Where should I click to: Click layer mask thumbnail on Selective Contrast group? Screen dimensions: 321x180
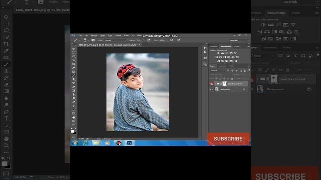[224, 84]
